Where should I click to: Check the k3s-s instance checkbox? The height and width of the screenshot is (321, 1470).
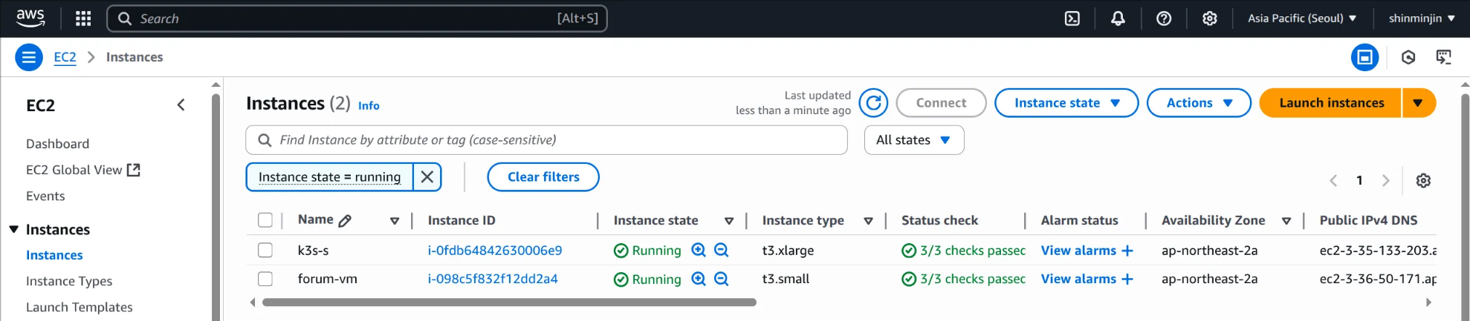(x=265, y=250)
